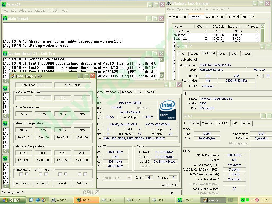Screen dimensions: 272x204
Task: Click the Prime95 title bar icon
Action: (4, 5)
